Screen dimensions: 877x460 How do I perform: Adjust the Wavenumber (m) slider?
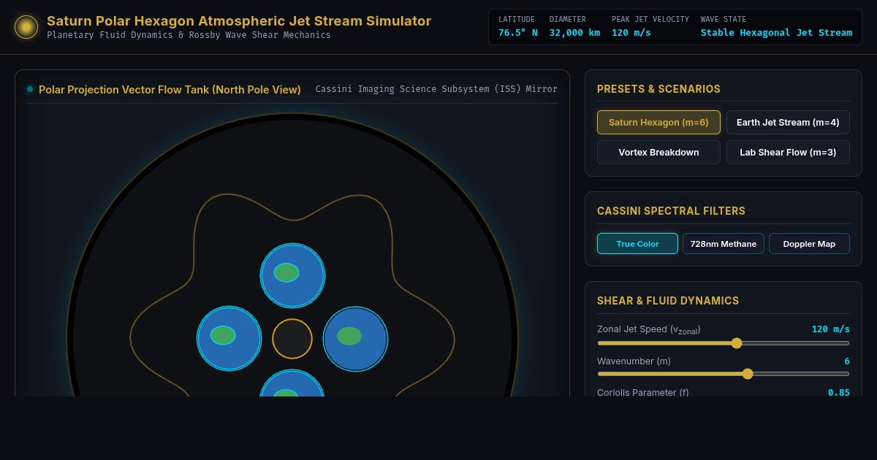click(x=724, y=374)
